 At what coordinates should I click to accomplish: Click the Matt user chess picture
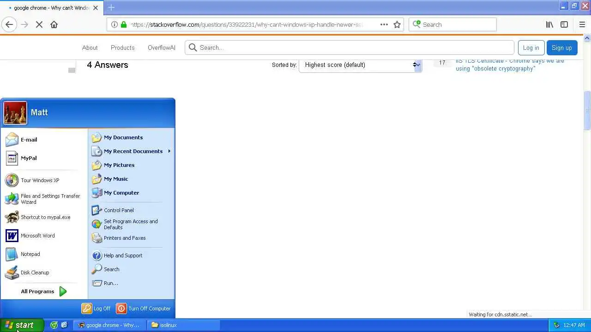pyautogui.click(x=15, y=113)
